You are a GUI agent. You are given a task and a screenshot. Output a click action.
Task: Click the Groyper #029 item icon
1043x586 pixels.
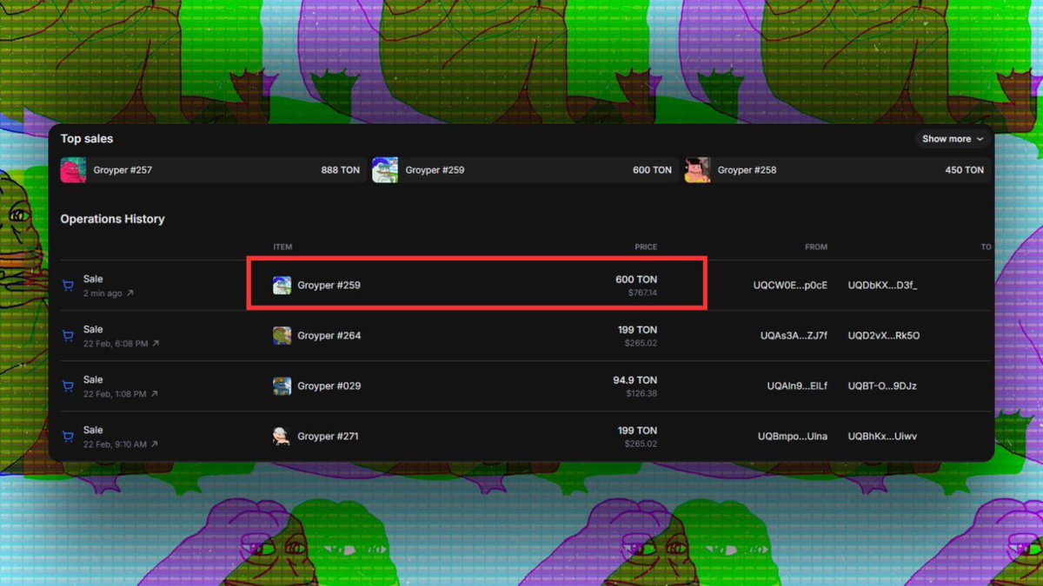pyautogui.click(x=282, y=385)
